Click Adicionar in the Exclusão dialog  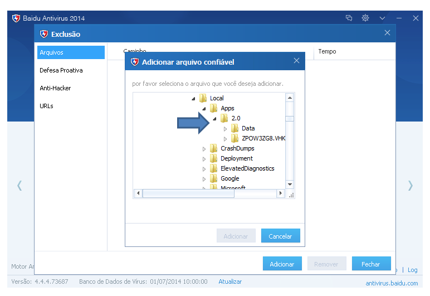282,264
